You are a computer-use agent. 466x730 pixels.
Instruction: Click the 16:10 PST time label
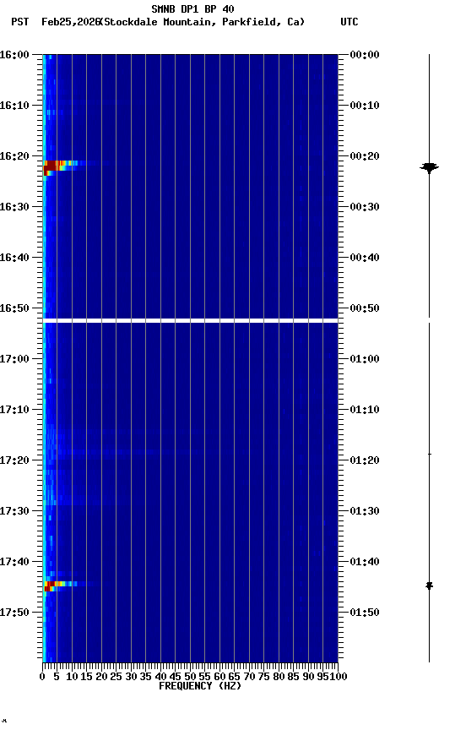(14, 106)
